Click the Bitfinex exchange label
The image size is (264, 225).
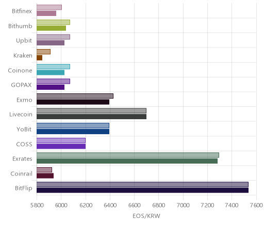pyautogui.click(x=22, y=11)
